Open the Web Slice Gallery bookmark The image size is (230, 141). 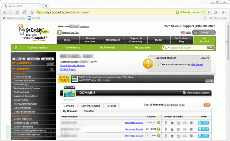14,18
